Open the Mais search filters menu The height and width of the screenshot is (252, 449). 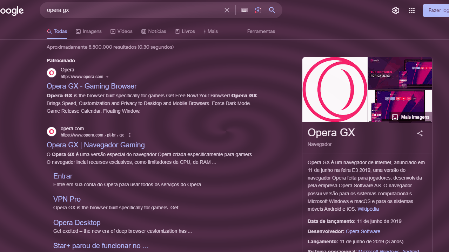click(210, 31)
